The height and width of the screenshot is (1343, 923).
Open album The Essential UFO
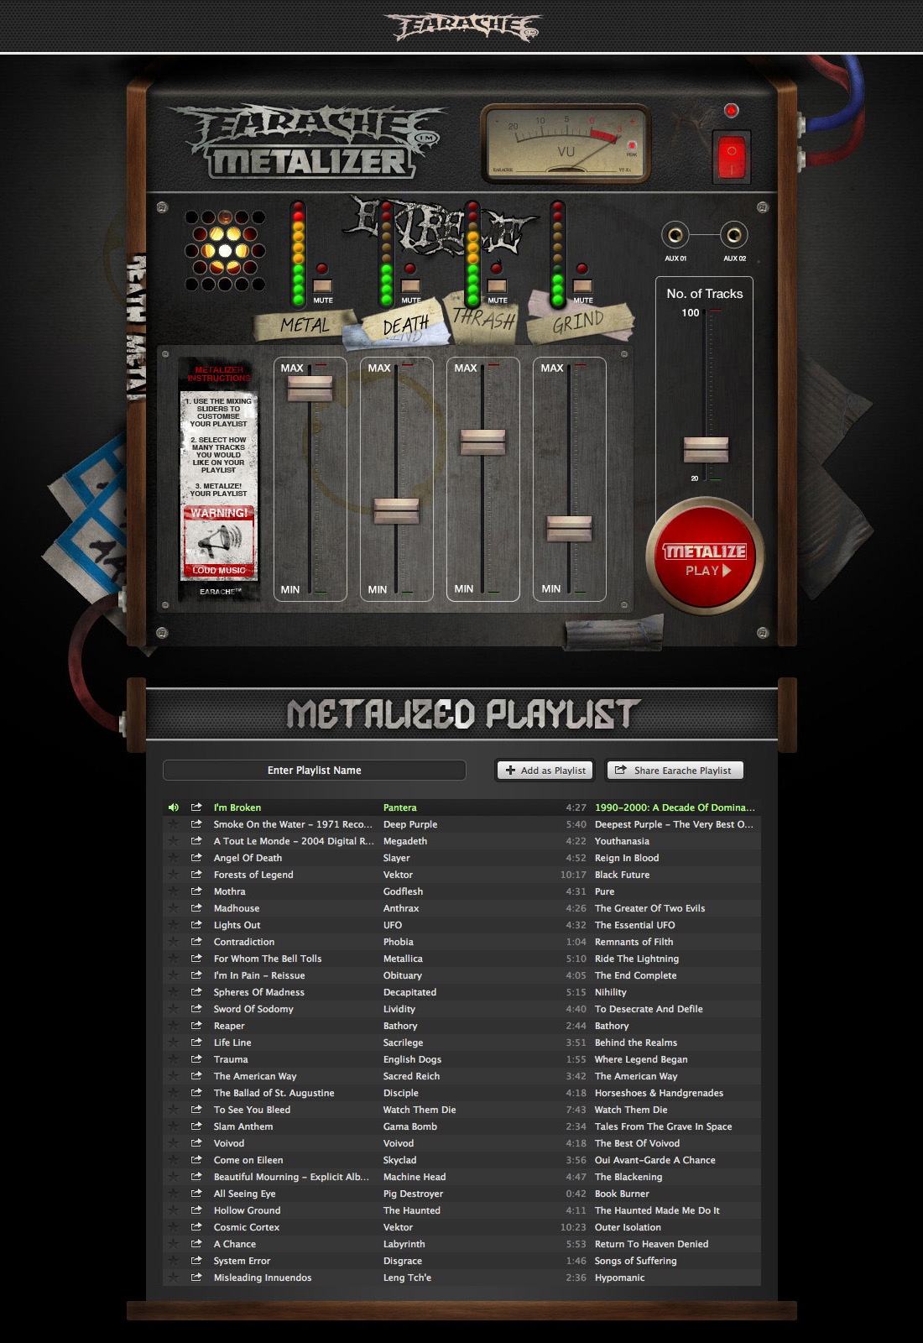tap(634, 925)
